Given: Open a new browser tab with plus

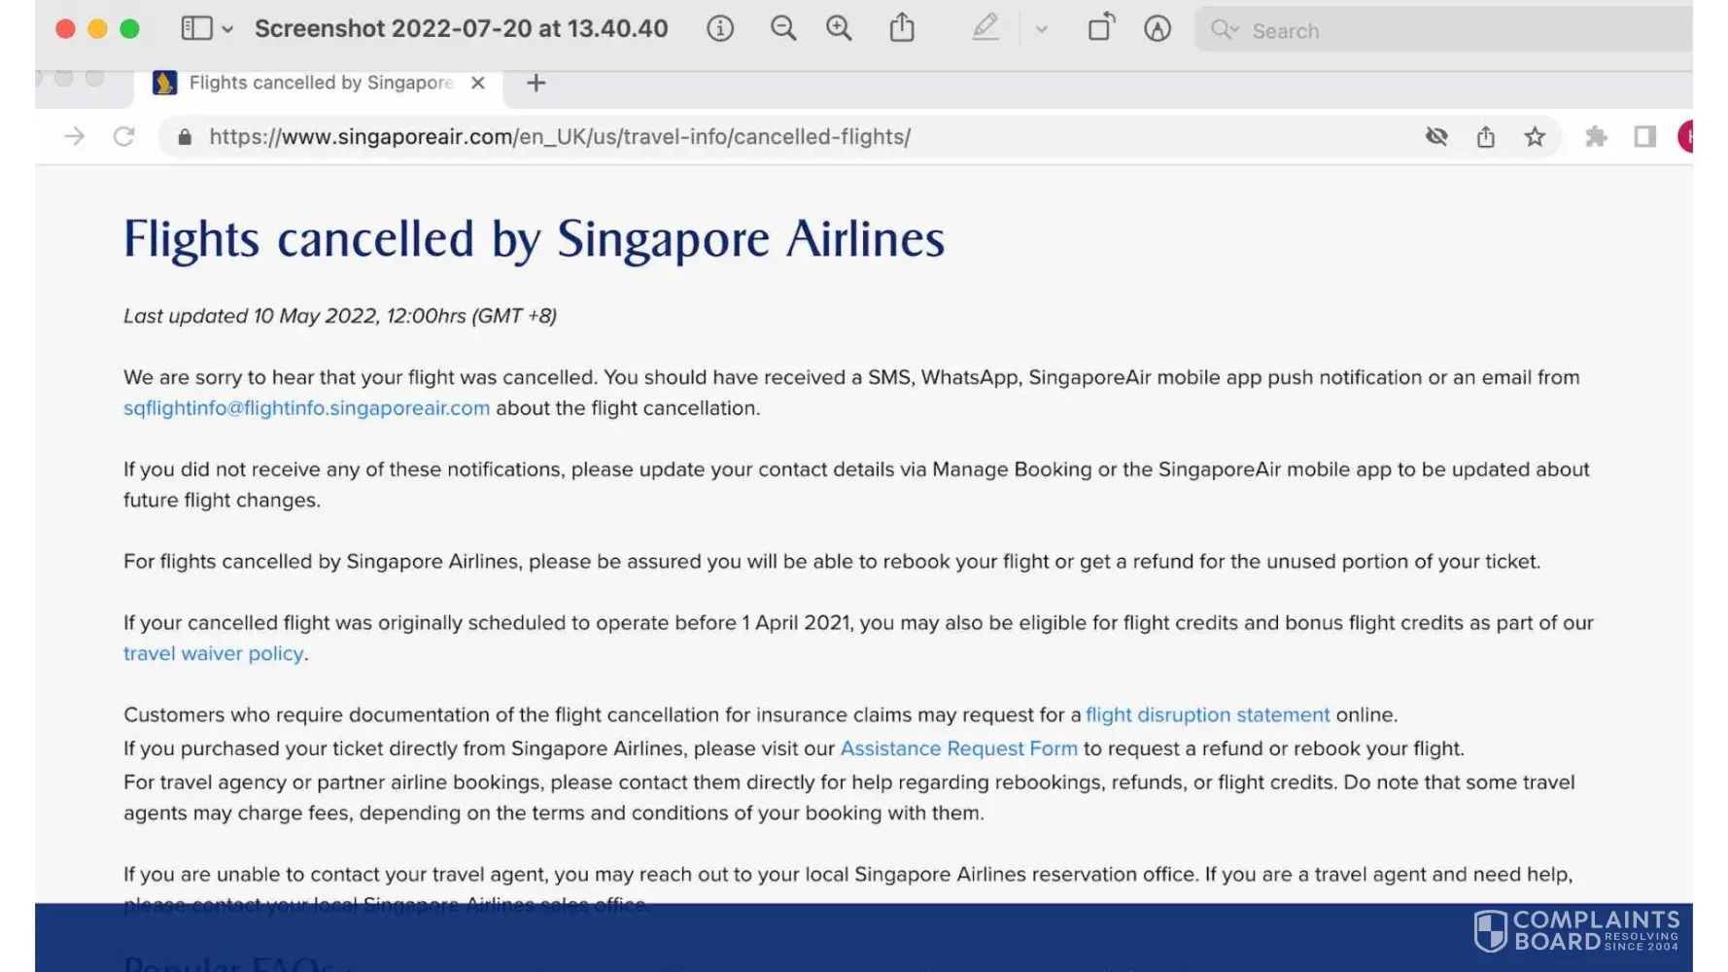Looking at the screenshot, I should (x=536, y=84).
